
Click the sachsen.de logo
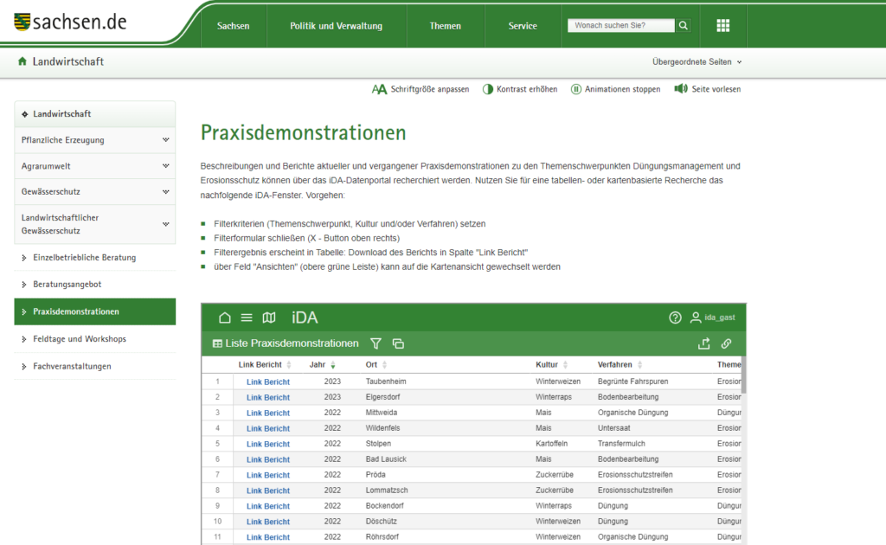click(x=70, y=22)
